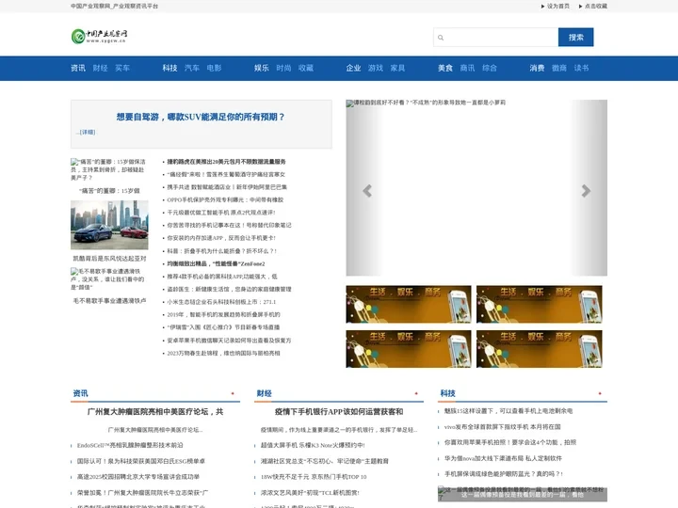The height and width of the screenshot is (508, 678).
Task: Open 科技 in the navigation bar
Action: click(169, 68)
